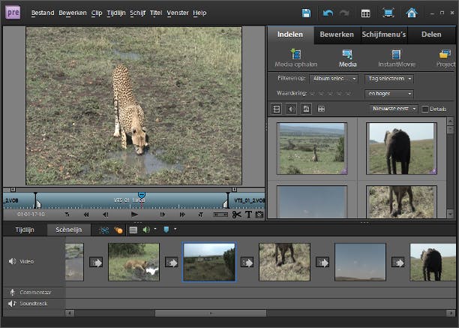The width and height of the screenshot is (459, 328).
Task: Click the full screen monitor icon
Action: 388,14
